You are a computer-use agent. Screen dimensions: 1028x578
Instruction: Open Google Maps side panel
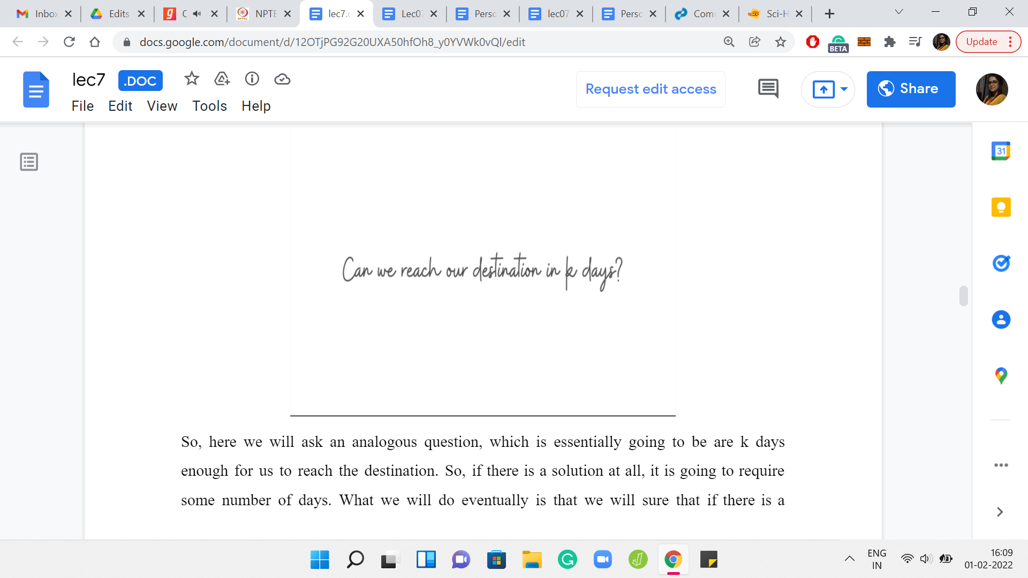tap(1000, 376)
